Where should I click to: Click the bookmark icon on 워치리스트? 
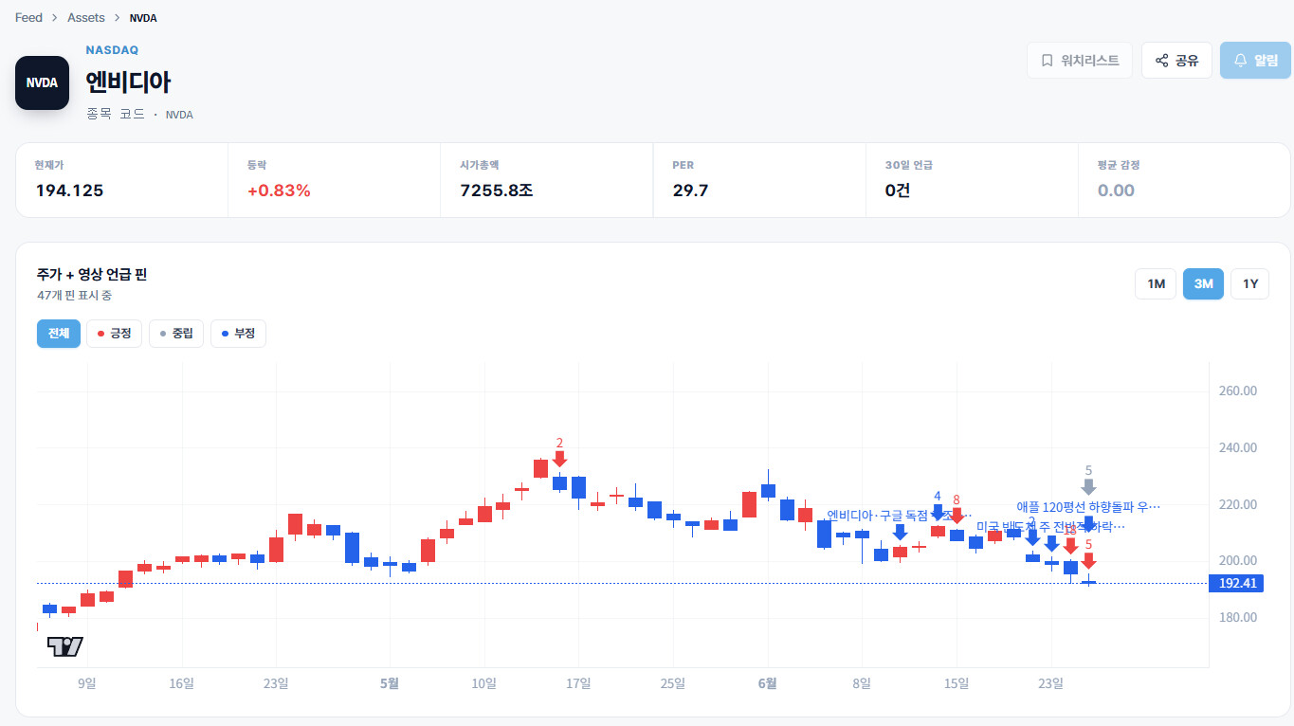(x=1047, y=61)
